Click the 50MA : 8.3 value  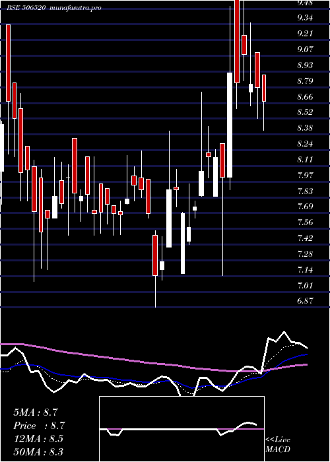(x=38, y=451)
